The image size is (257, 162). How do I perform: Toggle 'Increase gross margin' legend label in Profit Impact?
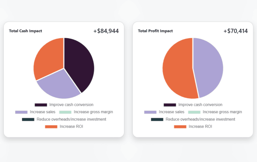(x=222, y=112)
